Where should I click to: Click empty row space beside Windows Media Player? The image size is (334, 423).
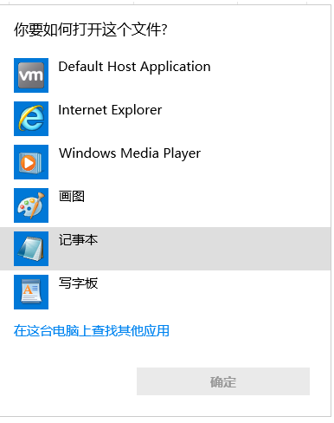coord(266,162)
